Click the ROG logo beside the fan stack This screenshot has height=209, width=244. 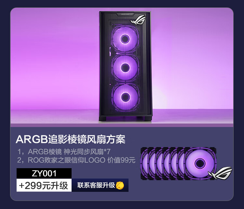[x=220, y=173]
